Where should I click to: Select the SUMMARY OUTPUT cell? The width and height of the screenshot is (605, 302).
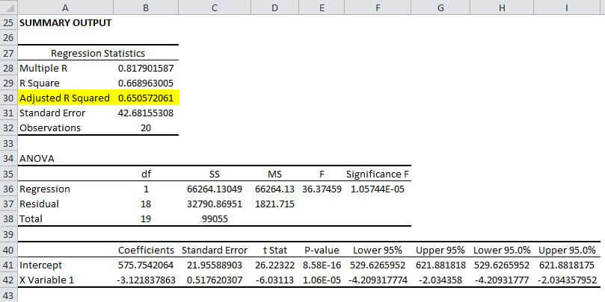[x=65, y=23]
